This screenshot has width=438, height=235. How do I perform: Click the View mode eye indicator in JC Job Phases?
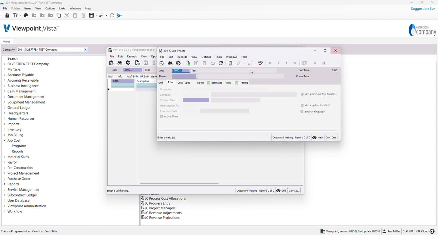click(317, 138)
